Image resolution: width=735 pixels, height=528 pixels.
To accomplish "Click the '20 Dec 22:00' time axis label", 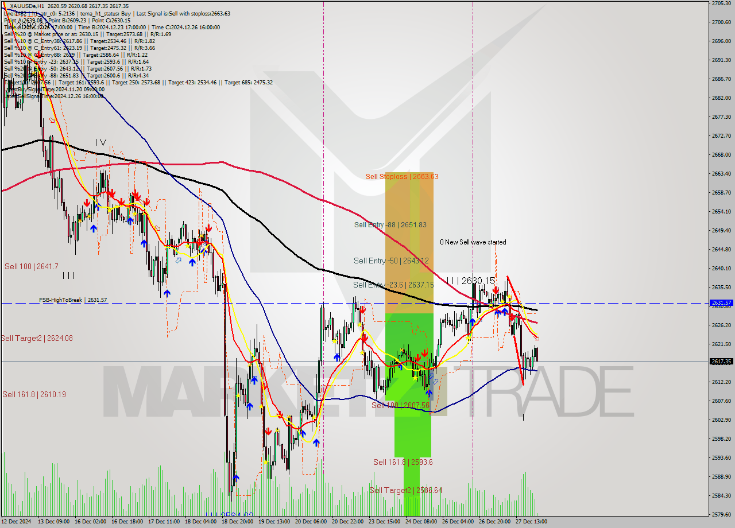I will click(x=347, y=522).
